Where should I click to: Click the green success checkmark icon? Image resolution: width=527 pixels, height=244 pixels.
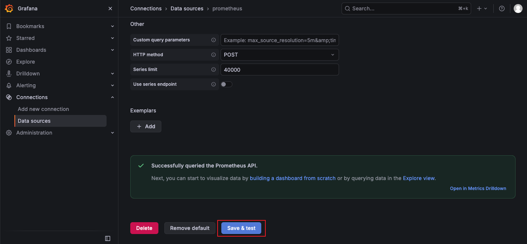click(x=141, y=166)
